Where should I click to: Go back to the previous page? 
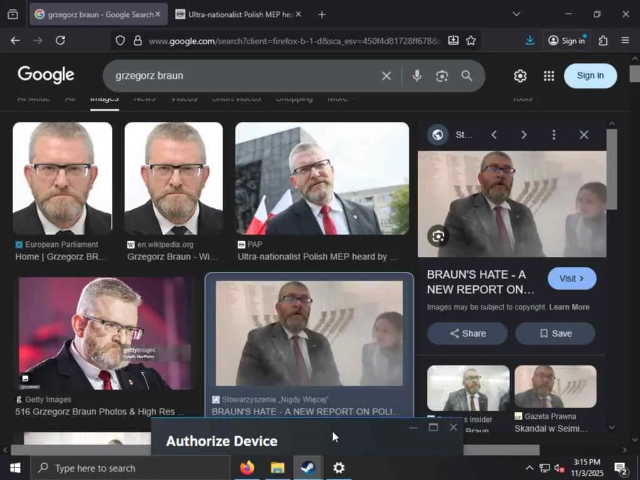click(15, 41)
